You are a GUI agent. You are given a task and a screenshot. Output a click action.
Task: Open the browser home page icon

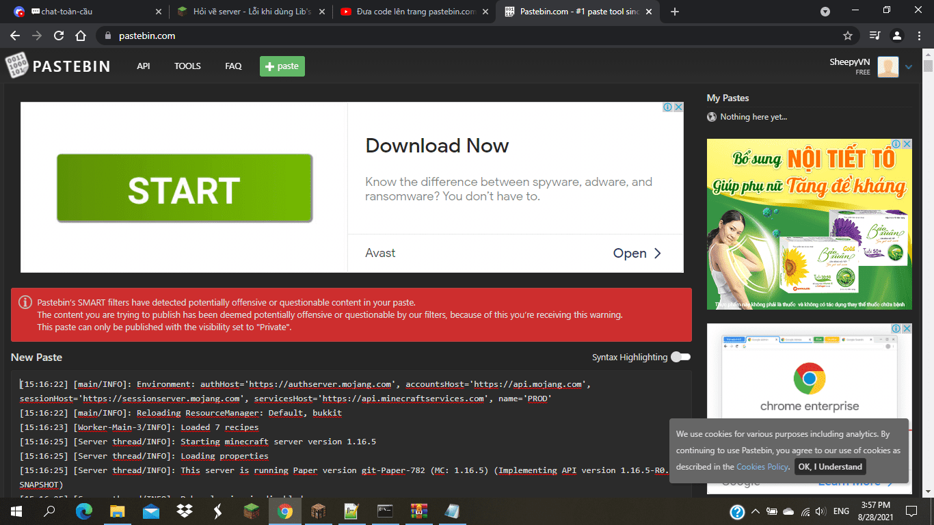[81, 36]
